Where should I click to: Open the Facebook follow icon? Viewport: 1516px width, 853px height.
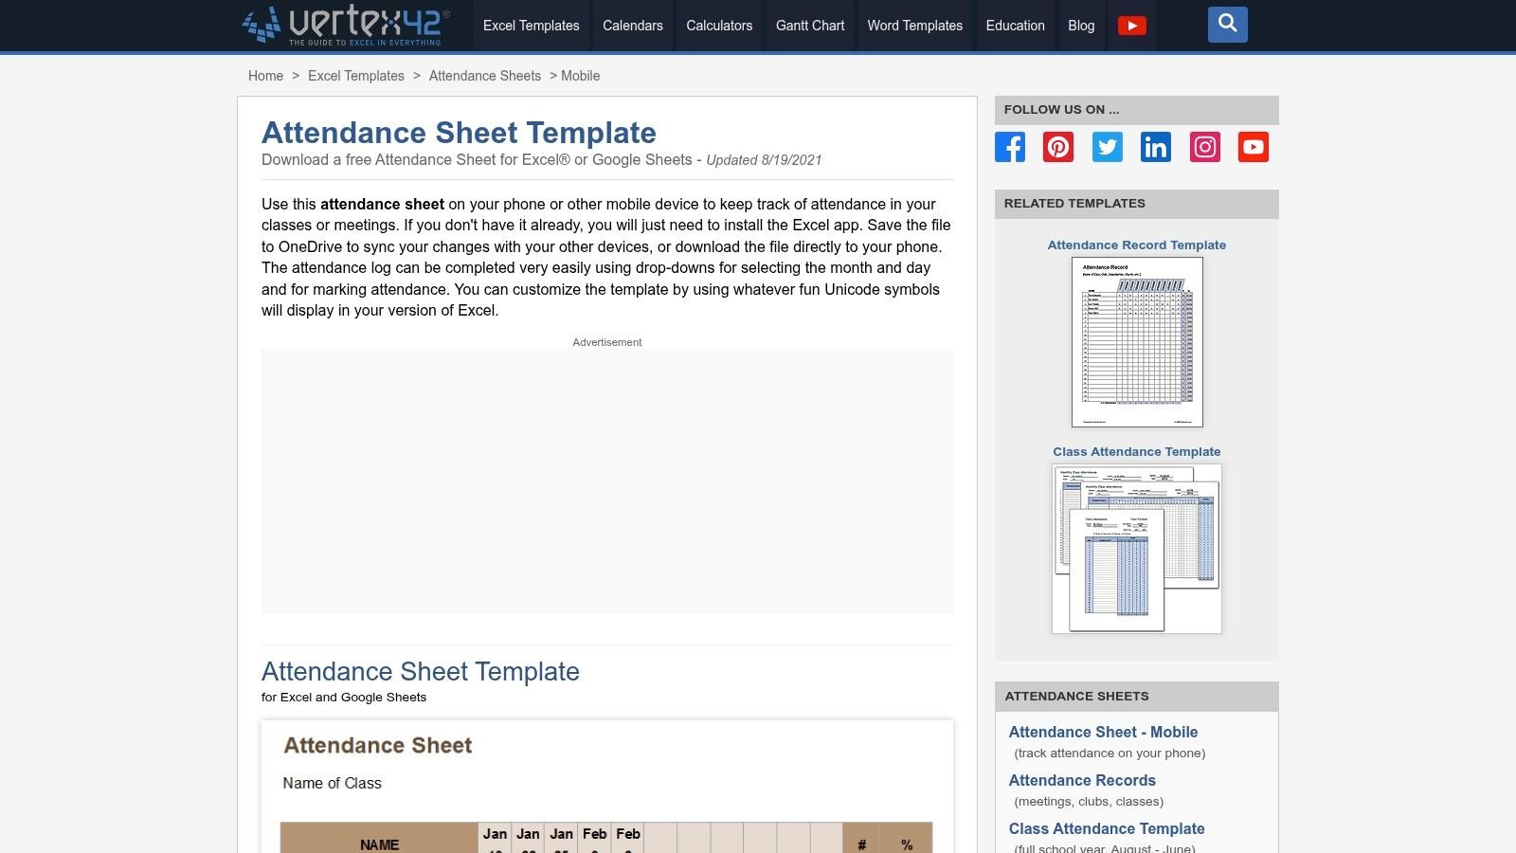click(x=1009, y=147)
